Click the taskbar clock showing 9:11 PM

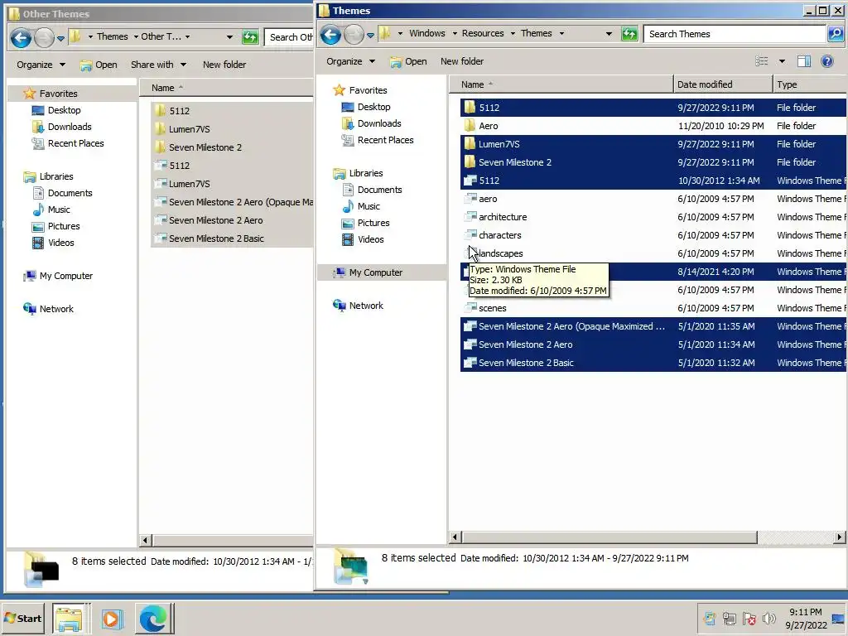pyautogui.click(x=805, y=612)
